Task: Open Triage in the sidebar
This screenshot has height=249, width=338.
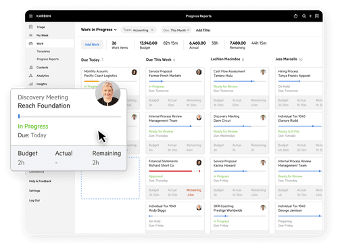Action: click(x=41, y=27)
